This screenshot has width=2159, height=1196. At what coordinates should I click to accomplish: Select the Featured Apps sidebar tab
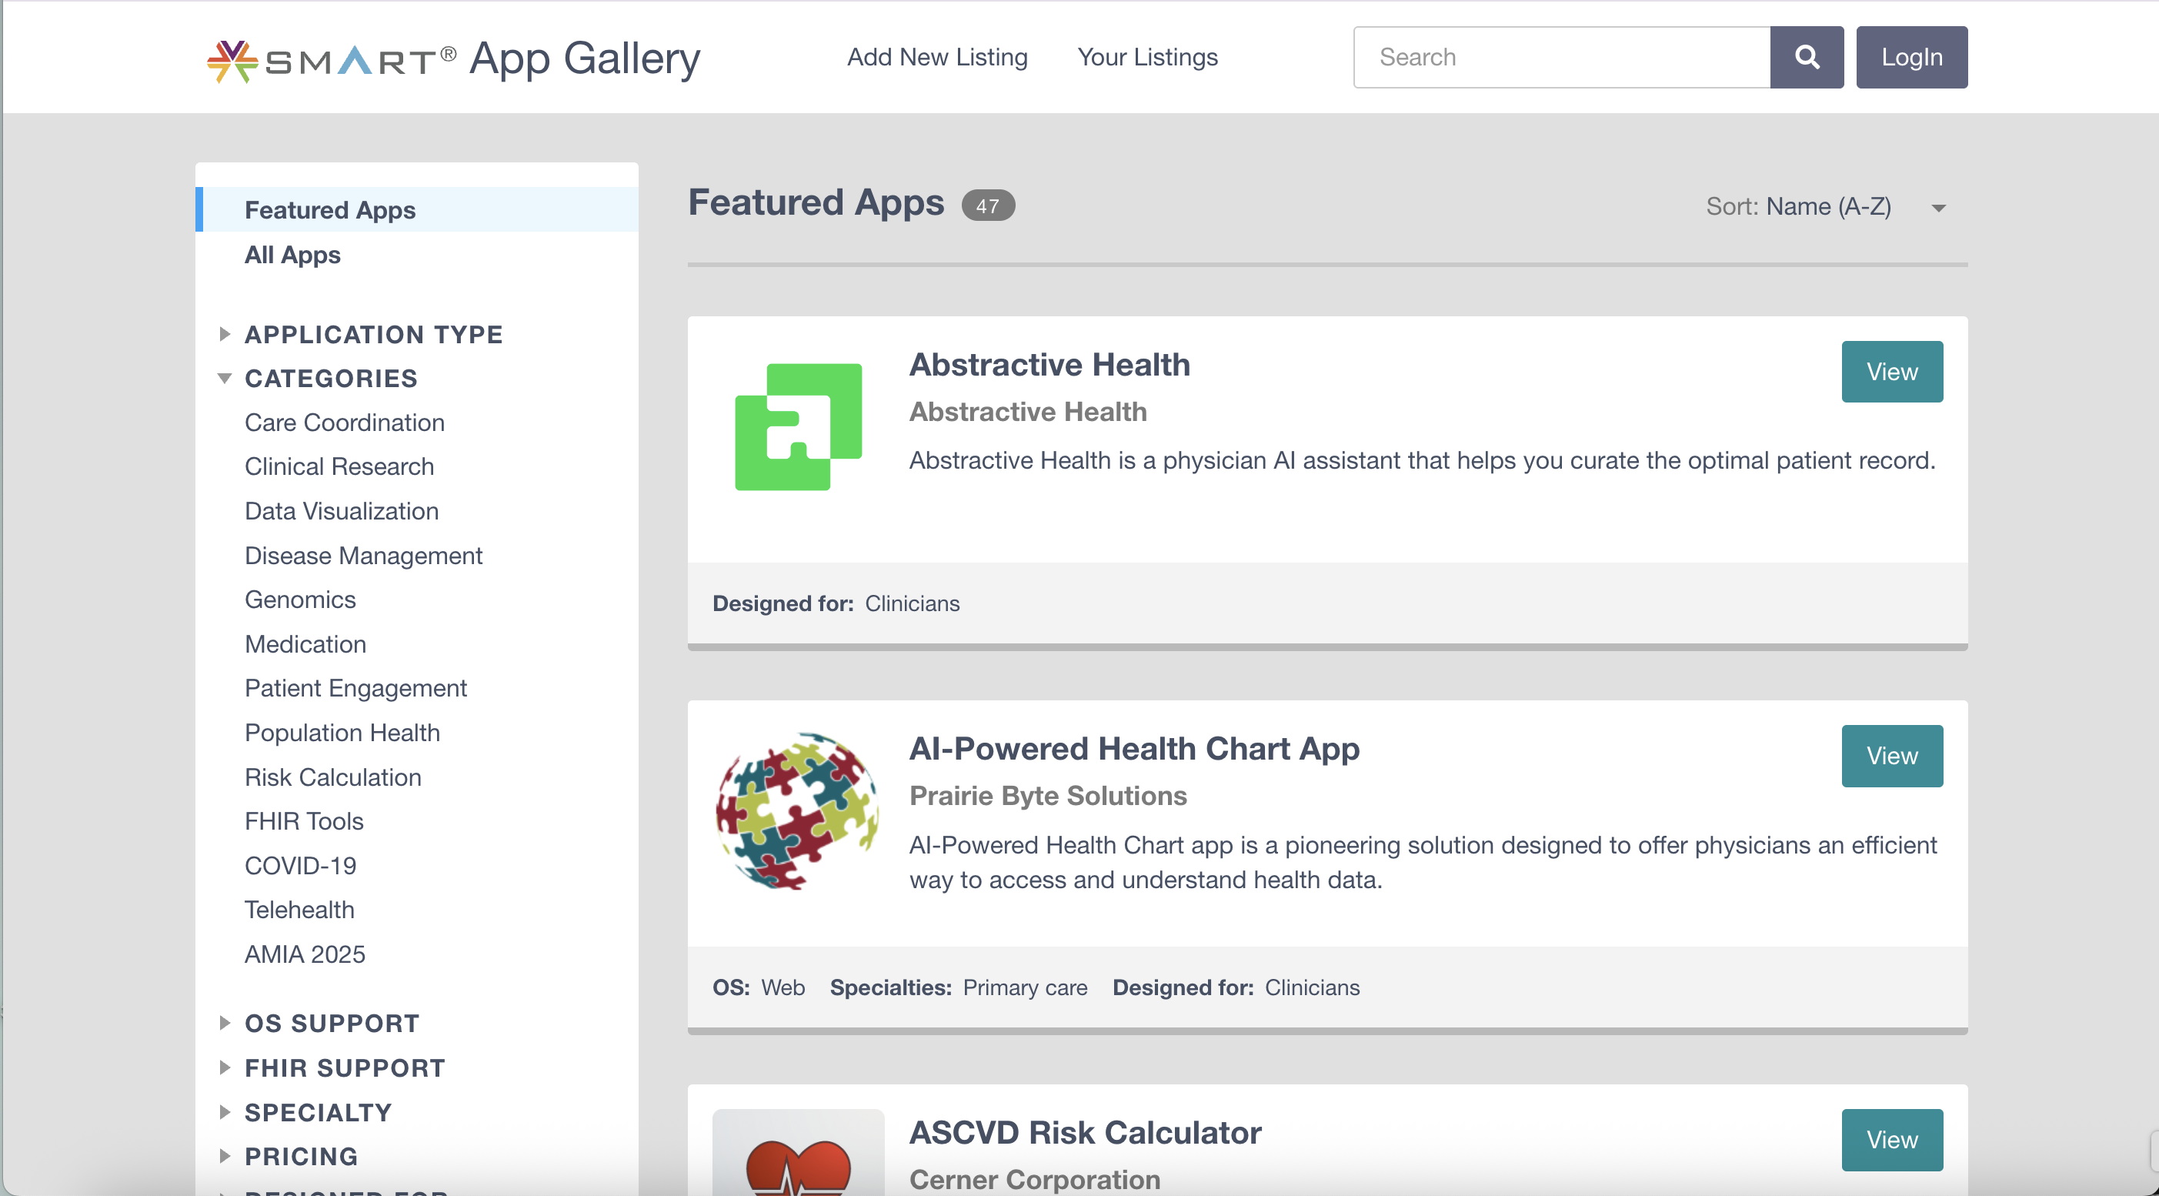pyautogui.click(x=330, y=209)
